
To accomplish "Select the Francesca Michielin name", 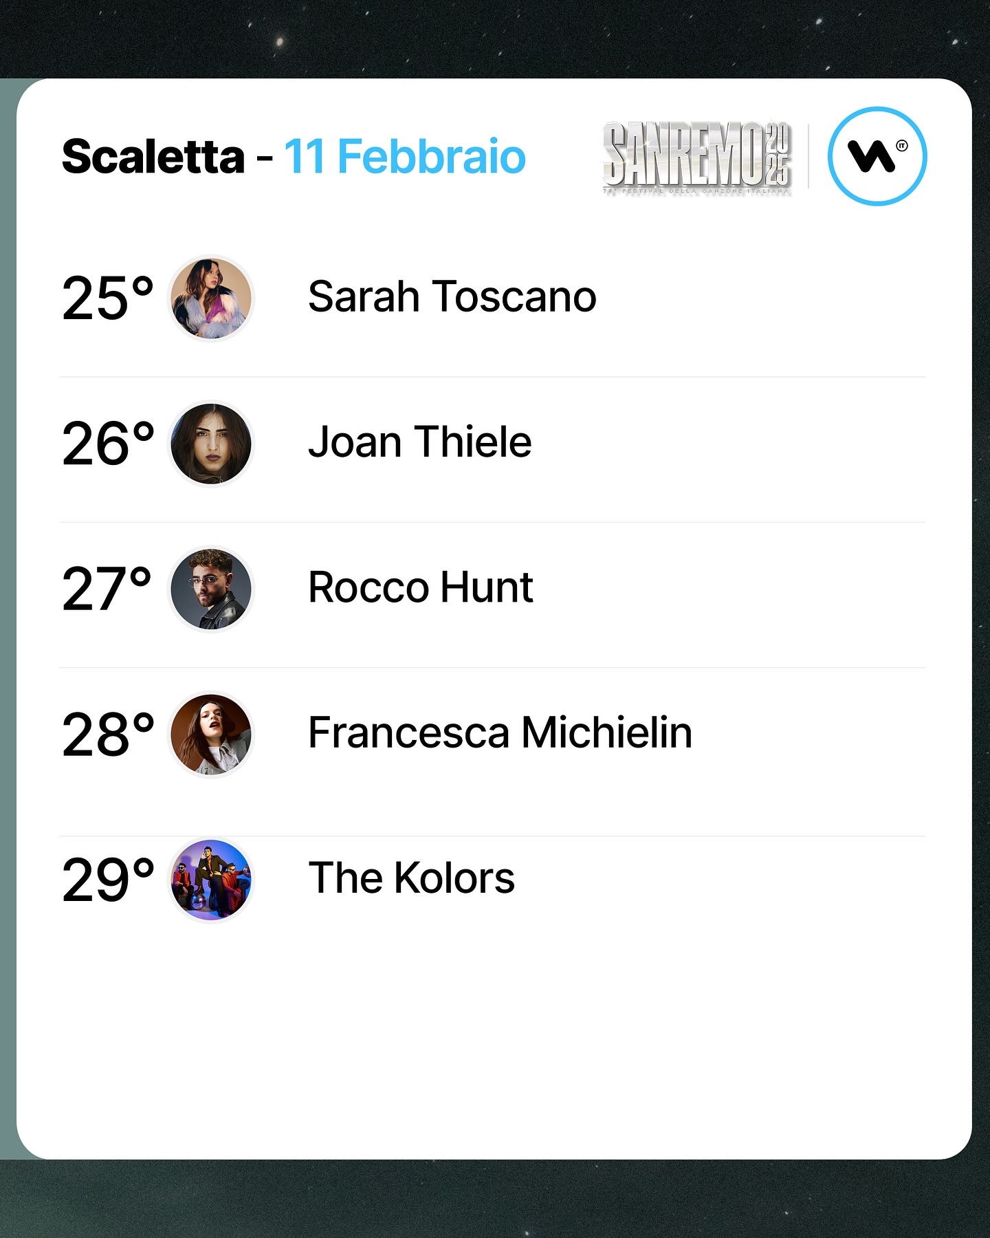I will coord(500,732).
